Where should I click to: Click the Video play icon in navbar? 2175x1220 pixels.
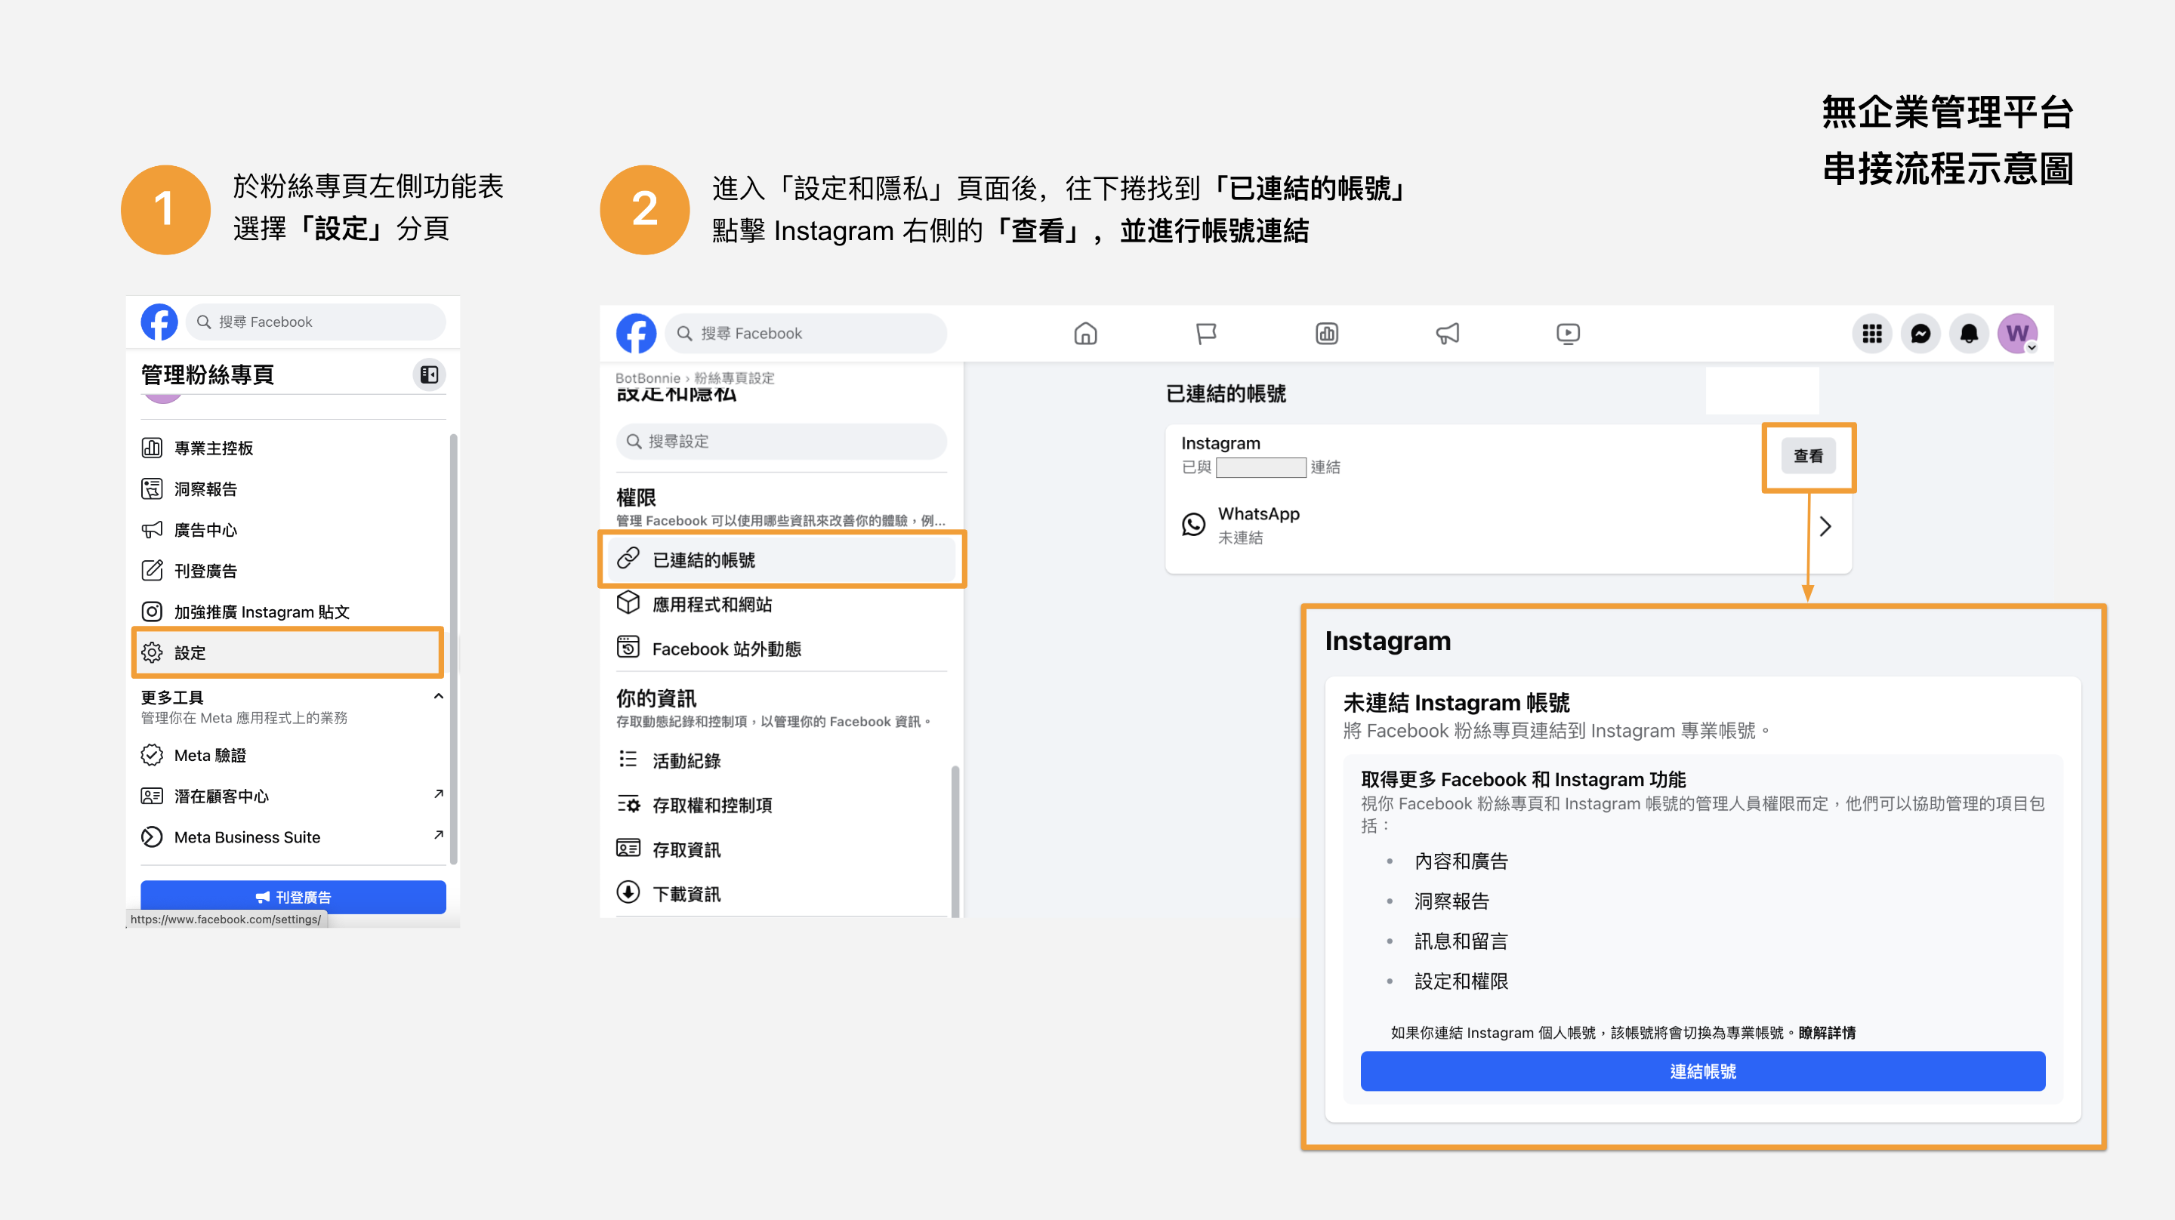(x=1568, y=334)
